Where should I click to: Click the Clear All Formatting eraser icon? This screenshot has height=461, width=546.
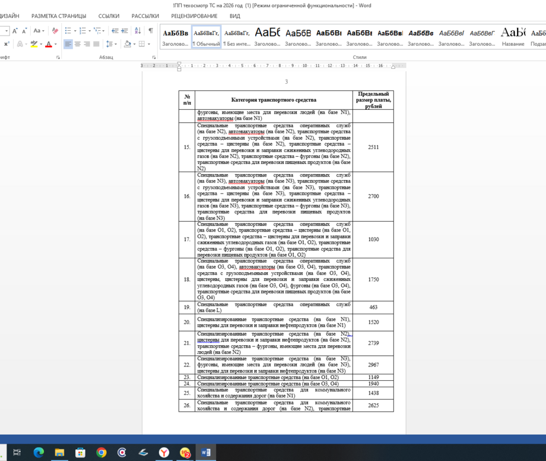pos(55,31)
